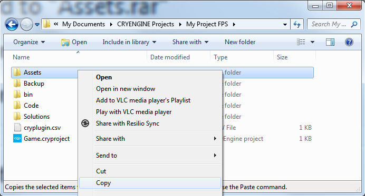365x196 pixels.
Task: Minimize the Explorer window
Action: point(315,6)
